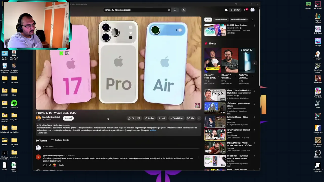Open the HAKEDİŞ 25.xlsx Excel file
The height and width of the screenshot is (182, 324).
(x=14, y=167)
